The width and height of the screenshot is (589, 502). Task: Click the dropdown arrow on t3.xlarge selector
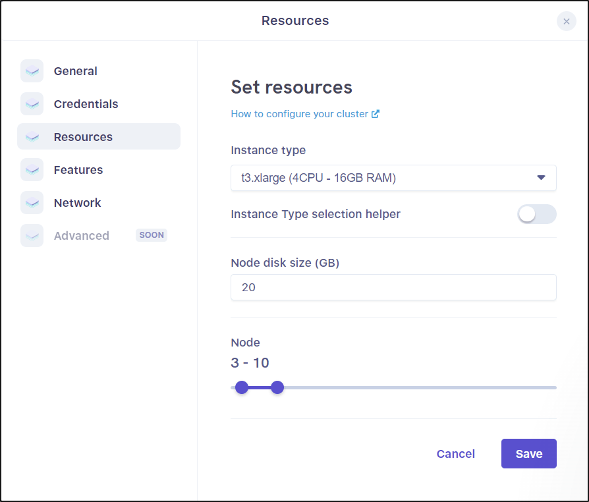point(541,178)
